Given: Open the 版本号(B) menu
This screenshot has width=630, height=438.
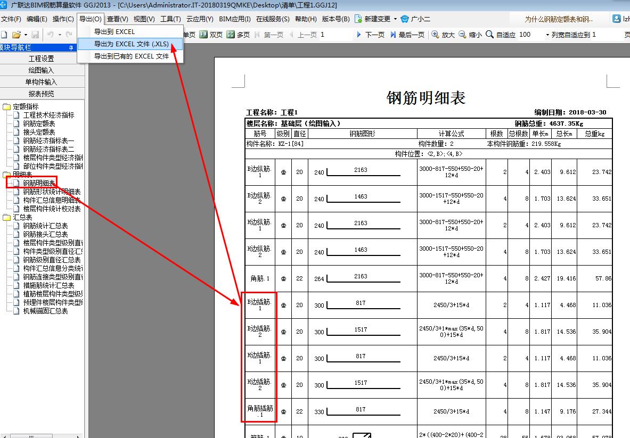Looking at the screenshot, I should point(336,19).
